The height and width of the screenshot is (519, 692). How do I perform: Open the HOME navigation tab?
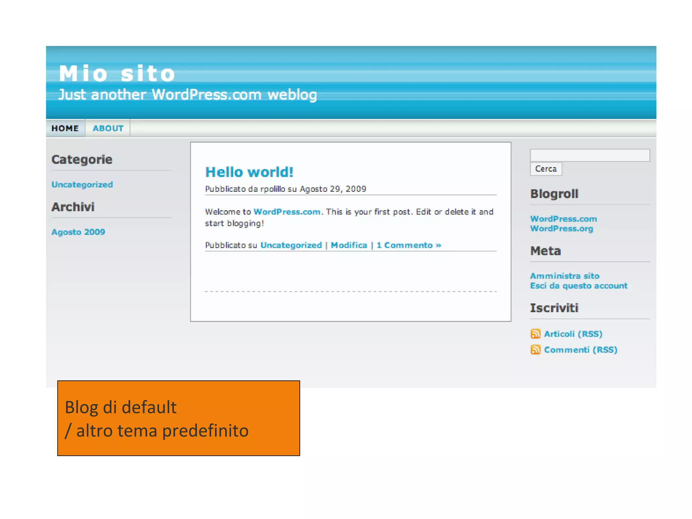coord(65,128)
